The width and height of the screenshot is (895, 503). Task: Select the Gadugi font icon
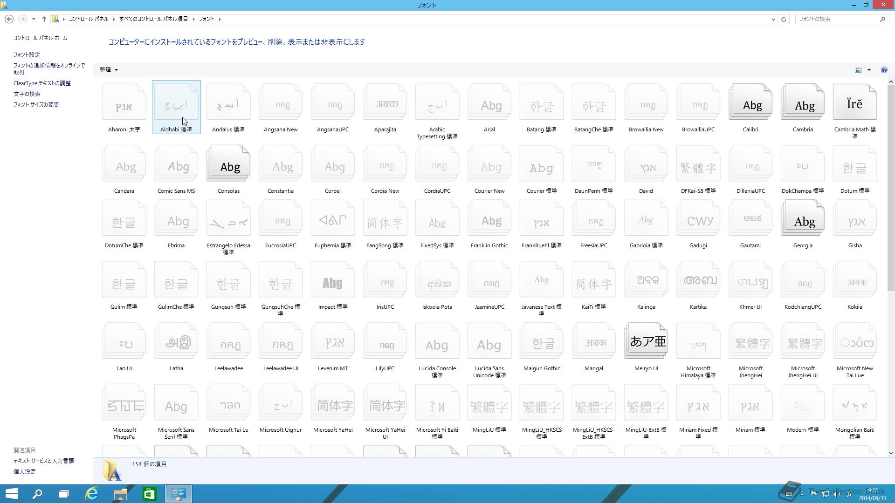click(x=698, y=219)
